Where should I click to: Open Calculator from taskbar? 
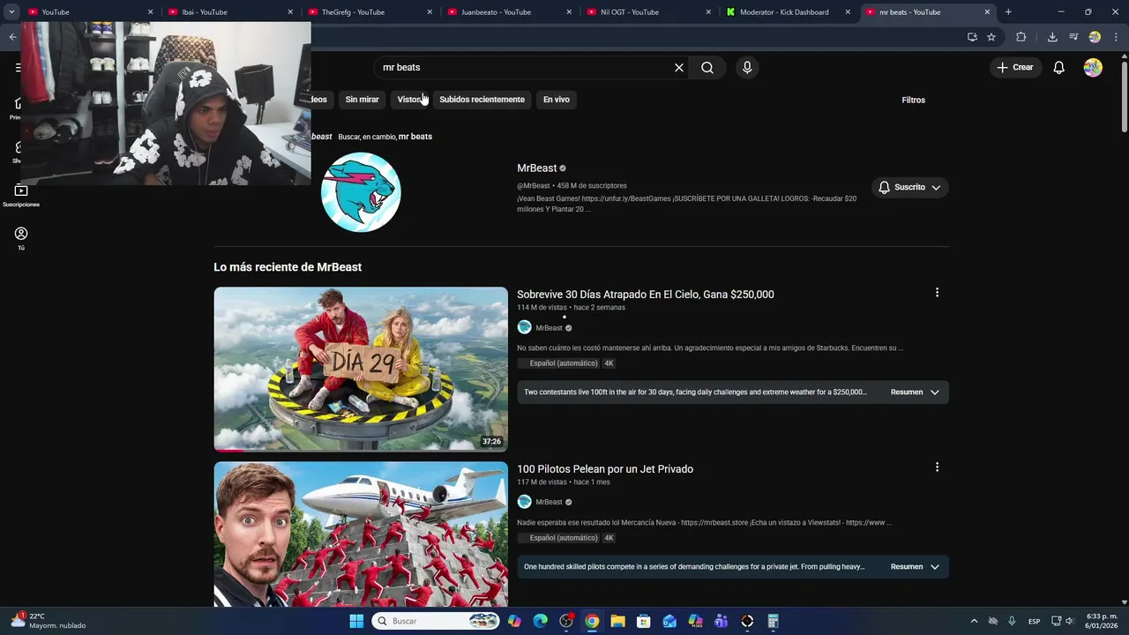(x=773, y=621)
